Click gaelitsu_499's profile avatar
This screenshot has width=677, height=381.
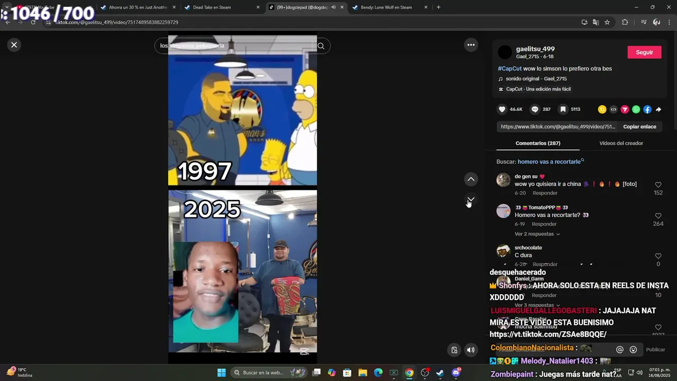pos(505,52)
